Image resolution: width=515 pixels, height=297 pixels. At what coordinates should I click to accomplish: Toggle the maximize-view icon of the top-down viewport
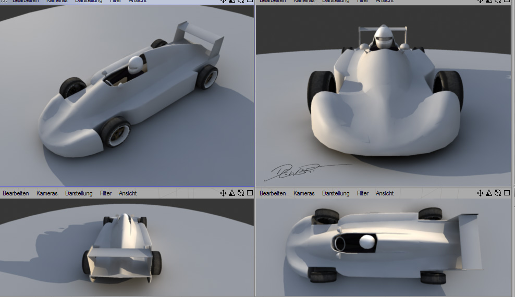click(507, 193)
